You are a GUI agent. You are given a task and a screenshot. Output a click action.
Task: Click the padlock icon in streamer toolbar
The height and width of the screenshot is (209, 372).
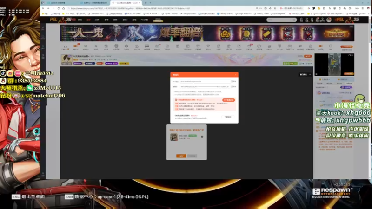(310, 46)
